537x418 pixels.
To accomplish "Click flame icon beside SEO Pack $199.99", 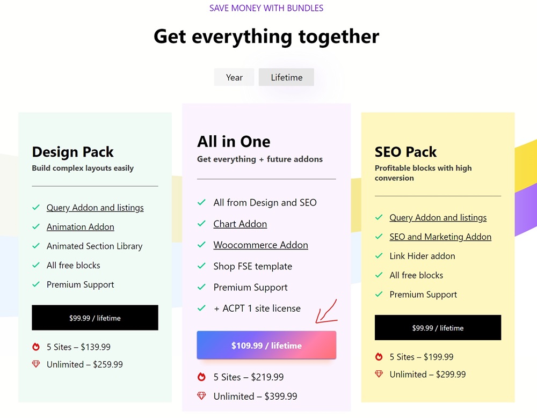I will [379, 357].
